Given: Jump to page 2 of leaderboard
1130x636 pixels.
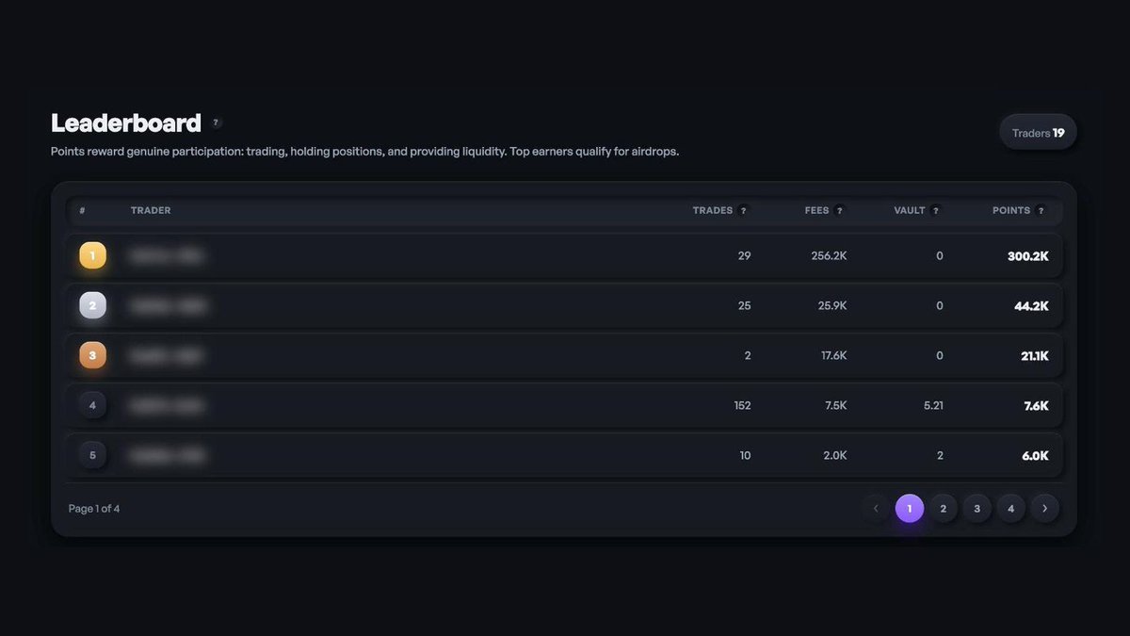Looking at the screenshot, I should click(944, 509).
